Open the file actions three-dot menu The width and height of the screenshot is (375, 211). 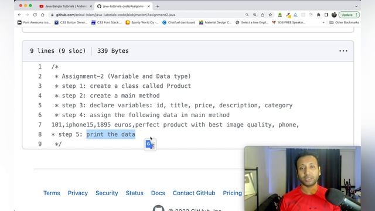click(x=343, y=51)
